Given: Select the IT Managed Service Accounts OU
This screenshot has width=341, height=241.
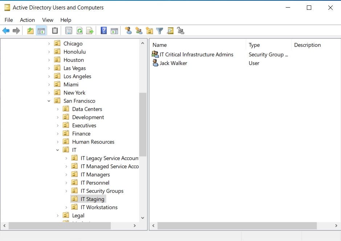Looking at the screenshot, I should pyautogui.click(x=109, y=166).
